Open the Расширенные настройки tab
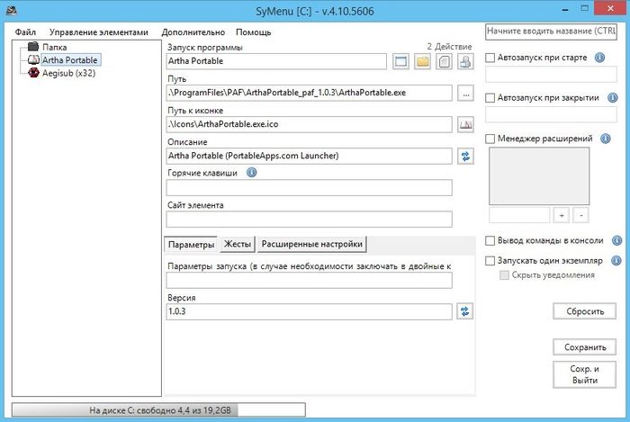 tap(311, 244)
